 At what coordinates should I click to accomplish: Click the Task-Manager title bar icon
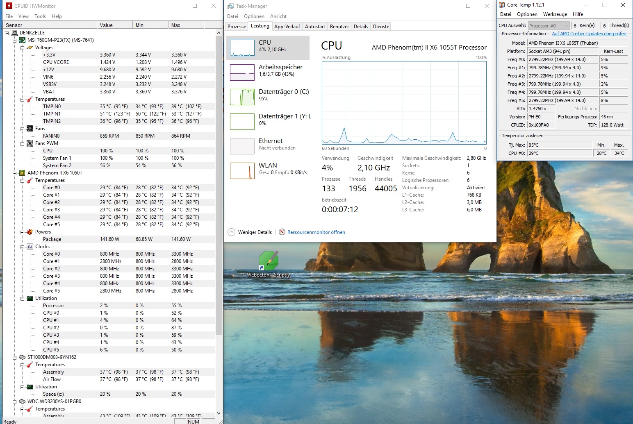coord(231,6)
